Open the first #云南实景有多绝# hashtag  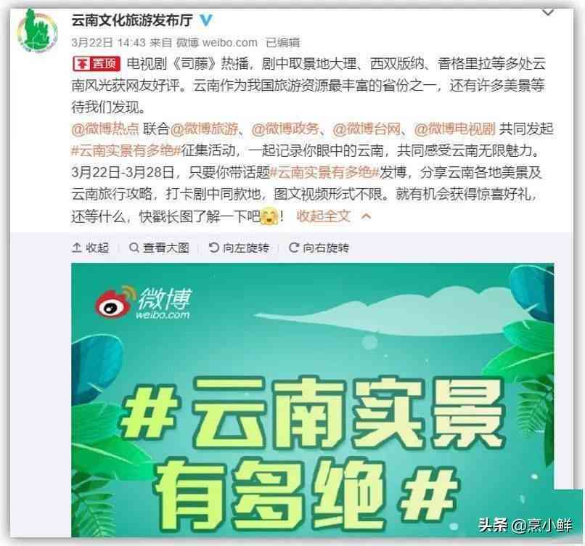[x=126, y=151]
